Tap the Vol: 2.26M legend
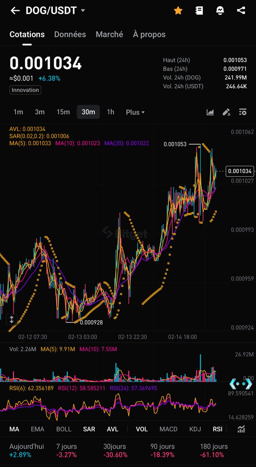Screen dimensions: 256x467 pos(23,349)
